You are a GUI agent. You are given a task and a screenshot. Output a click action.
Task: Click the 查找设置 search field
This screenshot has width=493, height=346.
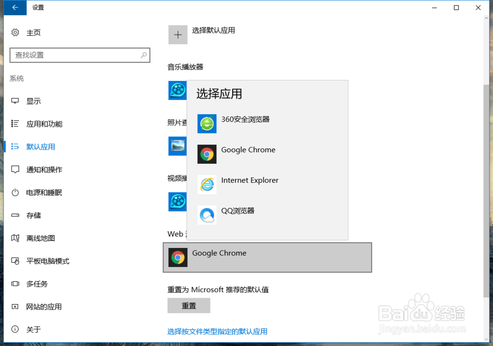point(80,55)
